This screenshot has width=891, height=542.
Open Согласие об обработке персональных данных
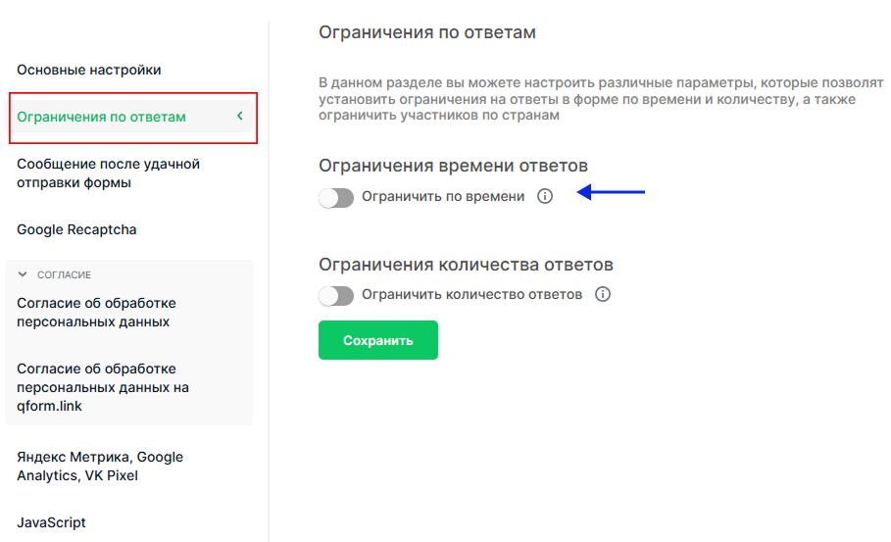click(x=96, y=313)
